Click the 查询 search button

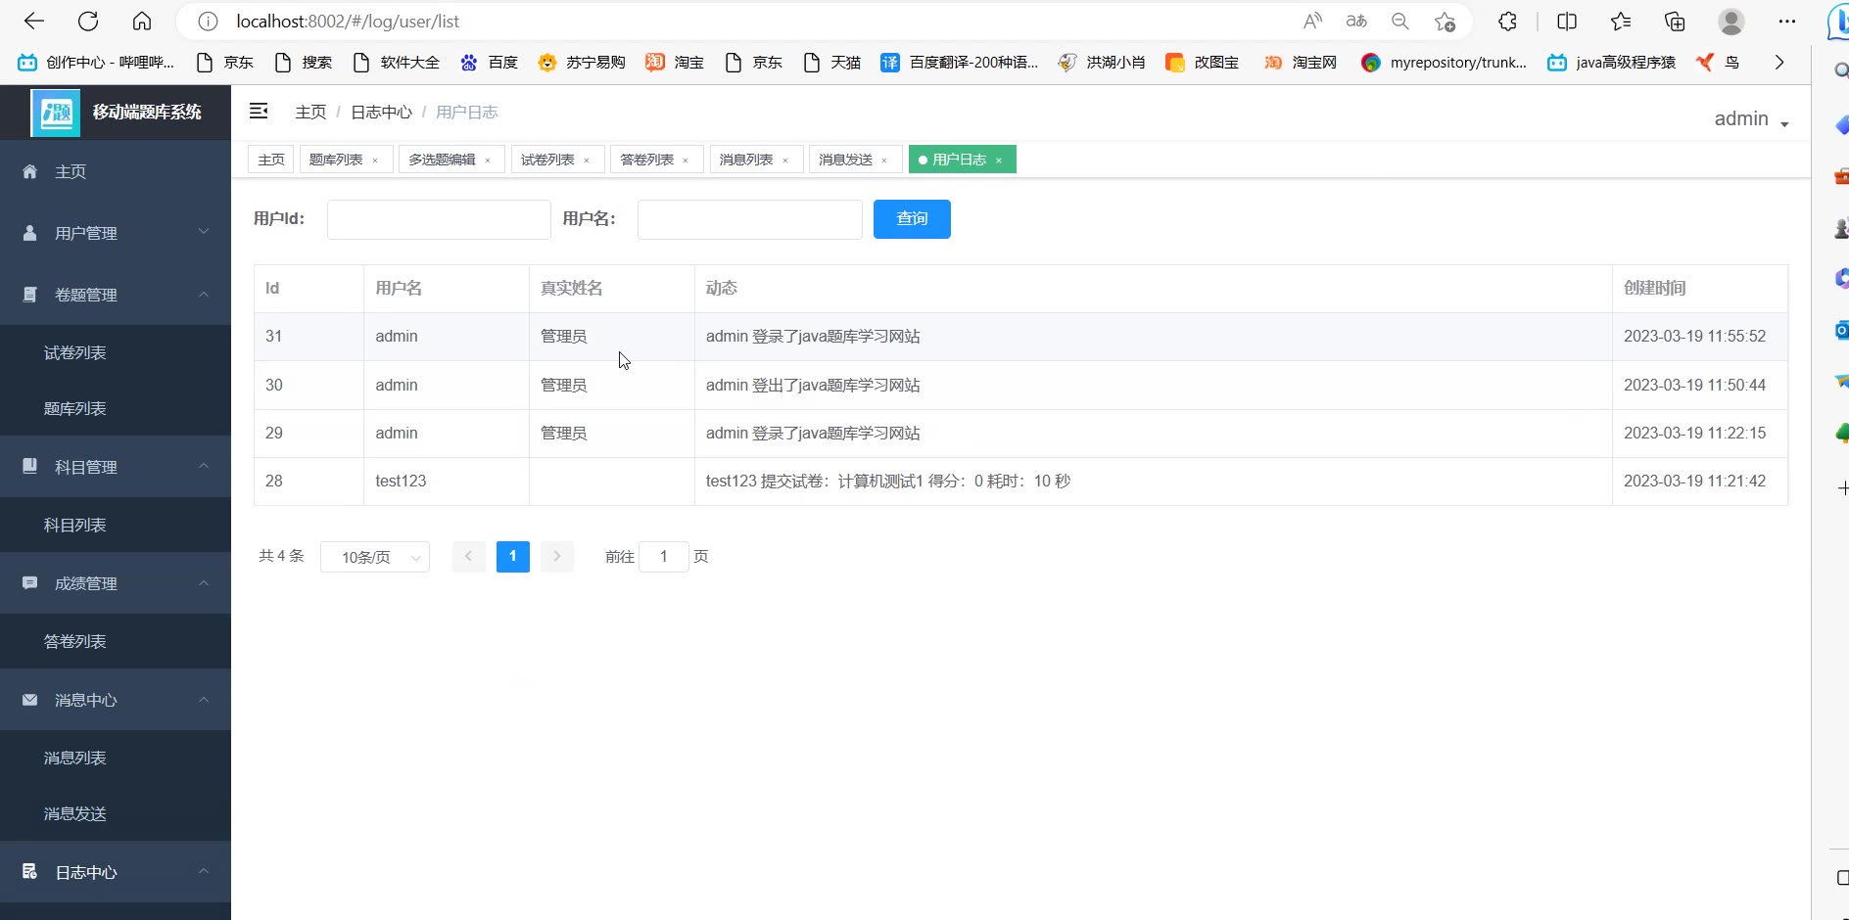pos(911,219)
